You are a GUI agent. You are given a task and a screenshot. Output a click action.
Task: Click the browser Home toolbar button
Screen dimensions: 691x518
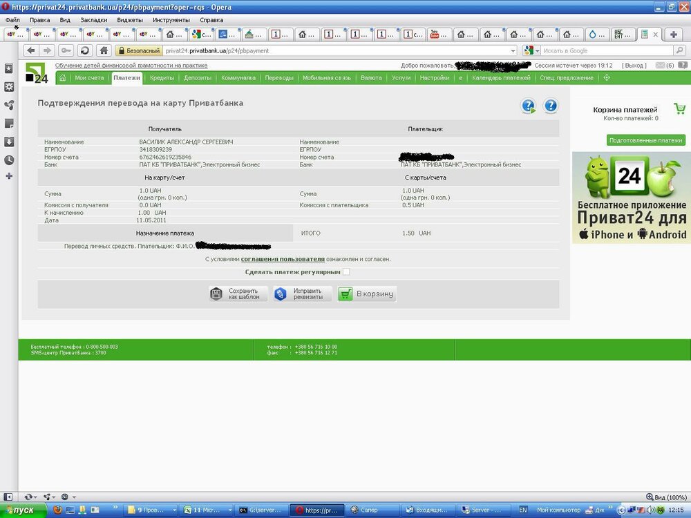103,50
